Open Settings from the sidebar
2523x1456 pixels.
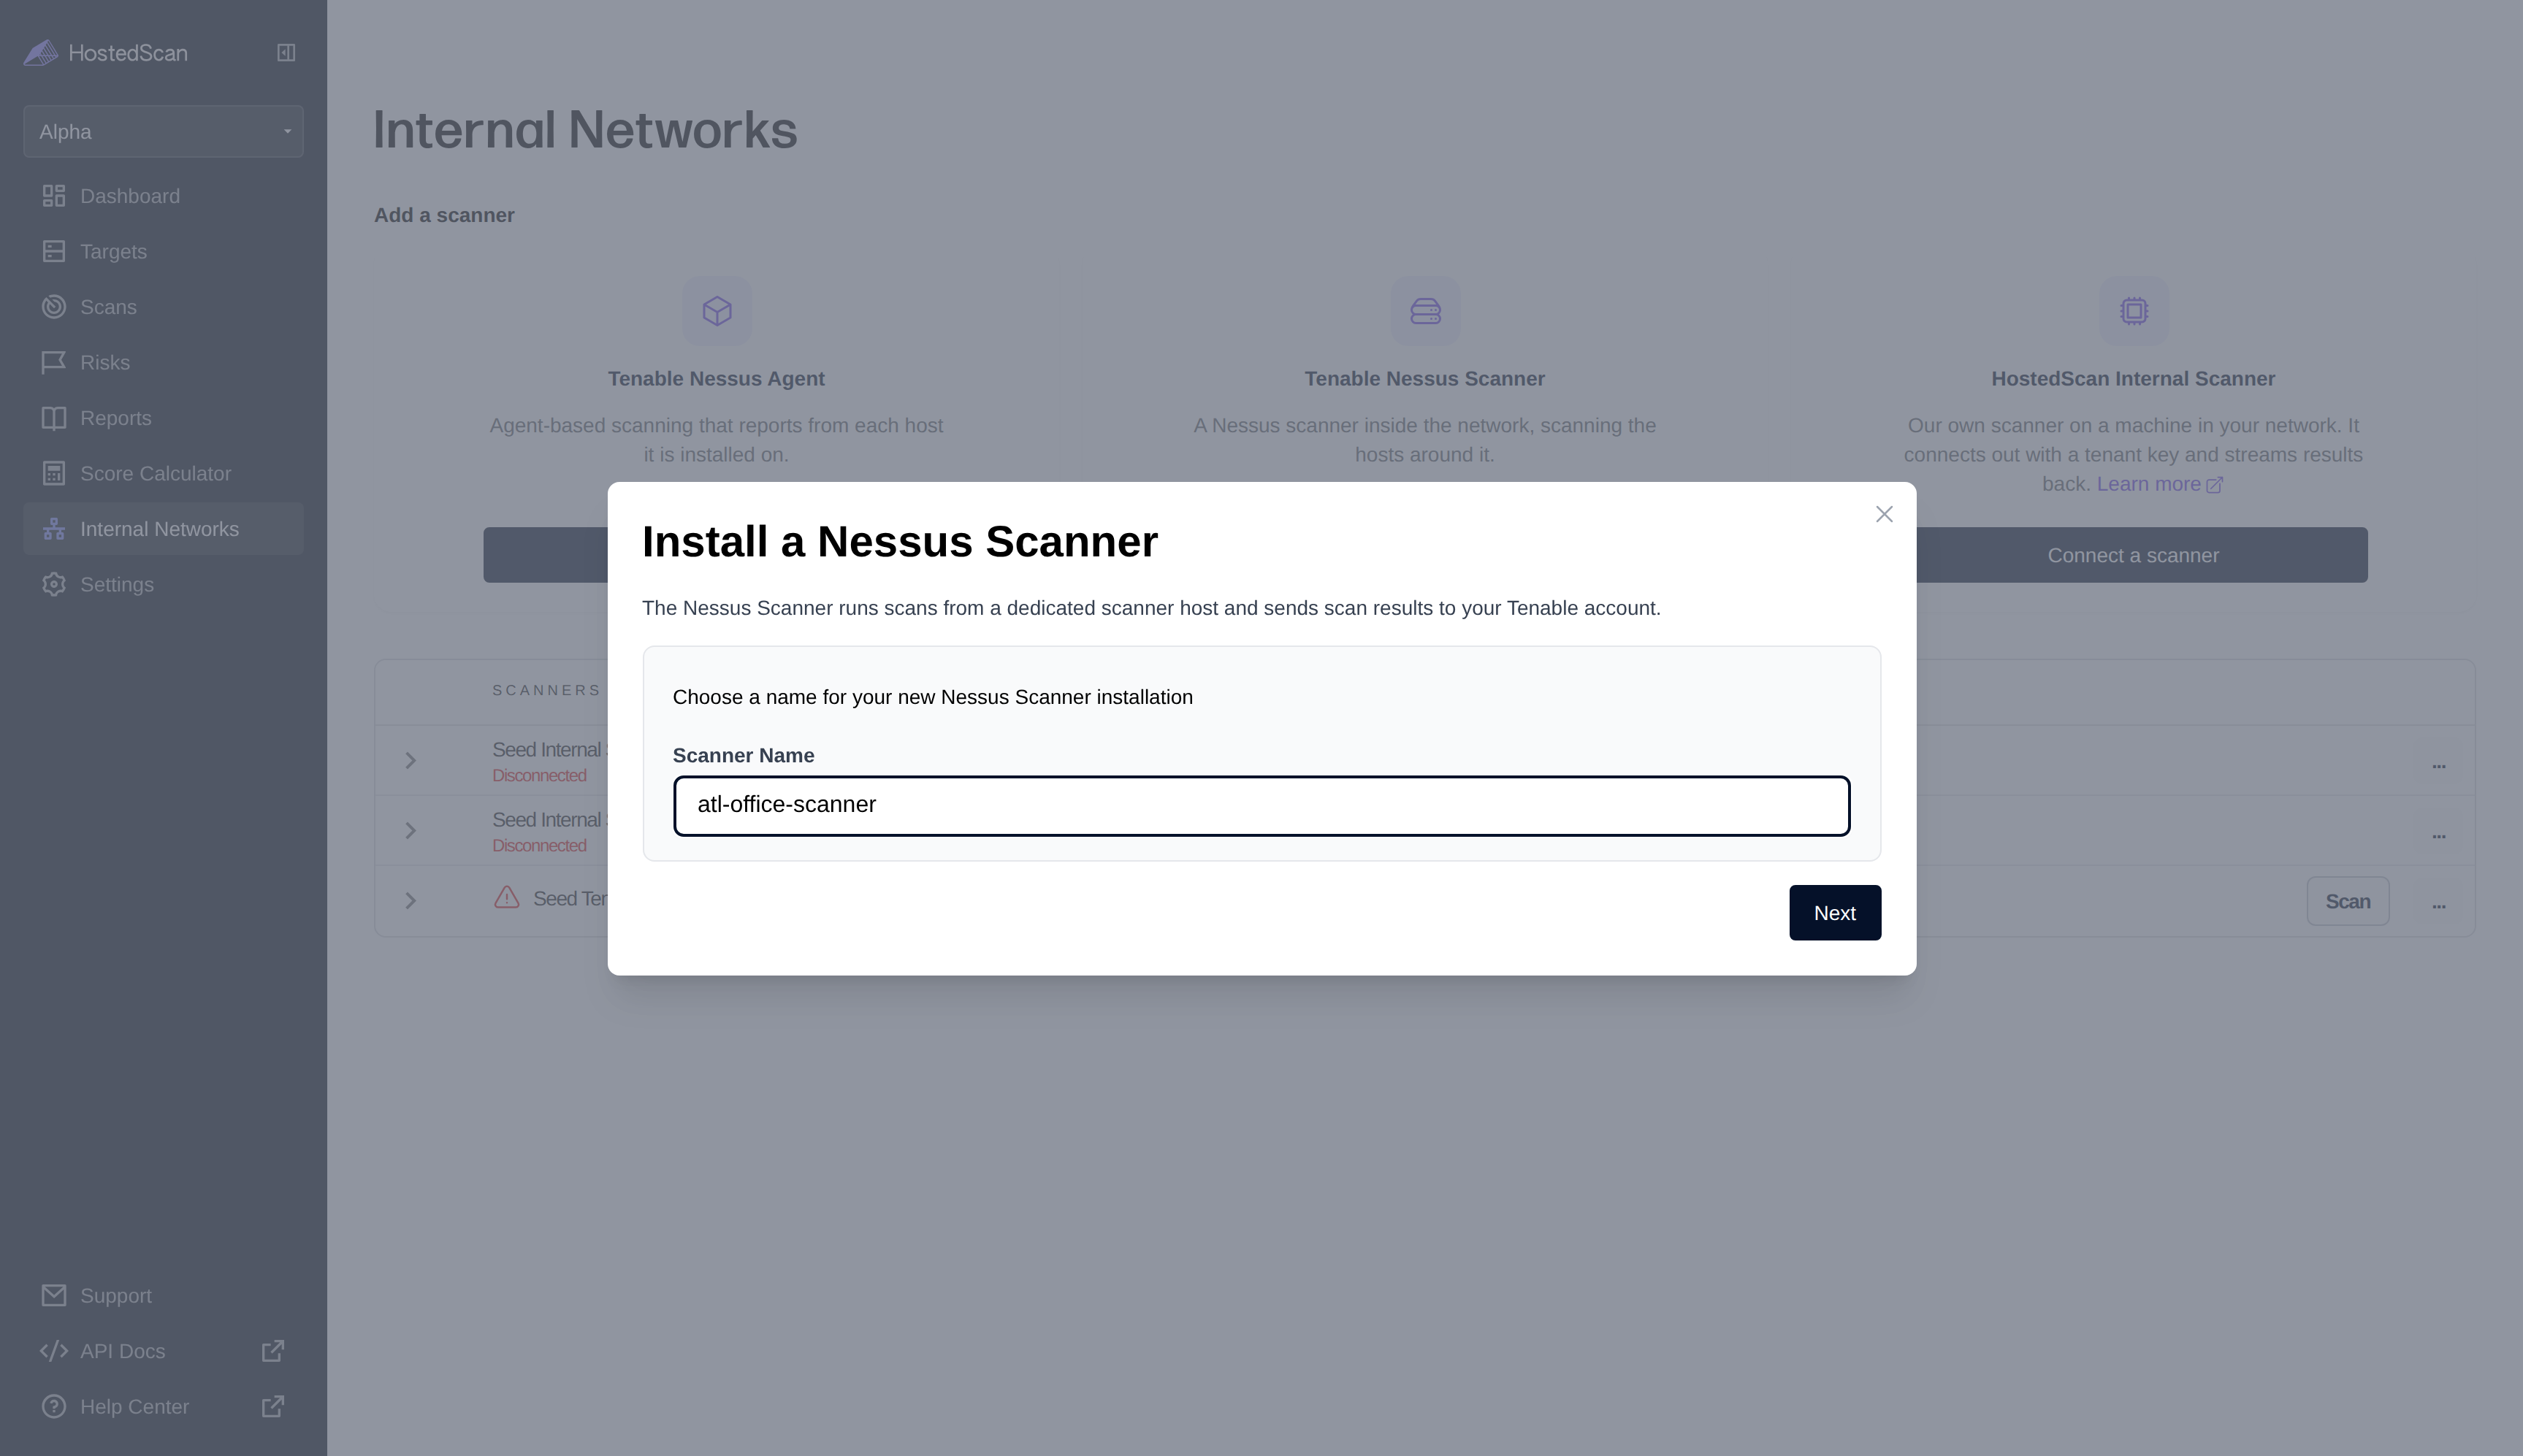coord(163,585)
